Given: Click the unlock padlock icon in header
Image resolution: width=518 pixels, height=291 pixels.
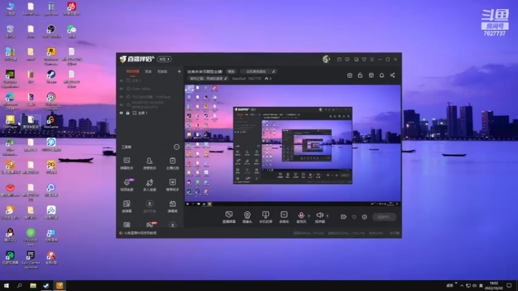Looking at the screenshot, I should click(x=360, y=75).
